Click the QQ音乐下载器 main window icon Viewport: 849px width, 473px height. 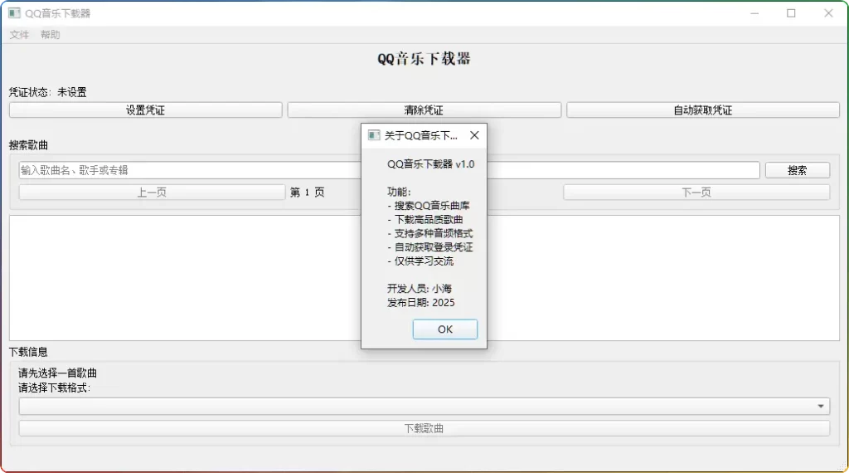coord(15,13)
